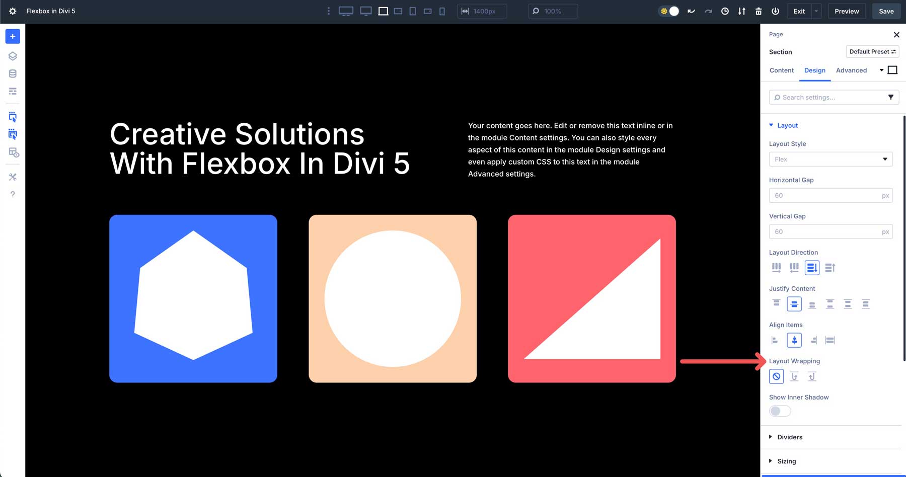Switch to the Advanced tab
The height and width of the screenshot is (477, 906).
click(x=851, y=70)
